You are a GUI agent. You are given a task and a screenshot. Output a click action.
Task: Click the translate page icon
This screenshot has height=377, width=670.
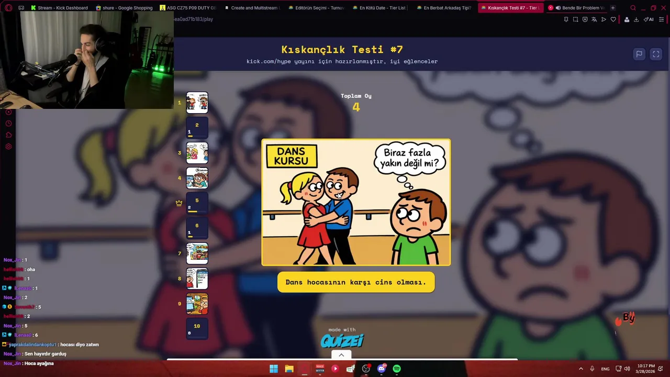594,19
